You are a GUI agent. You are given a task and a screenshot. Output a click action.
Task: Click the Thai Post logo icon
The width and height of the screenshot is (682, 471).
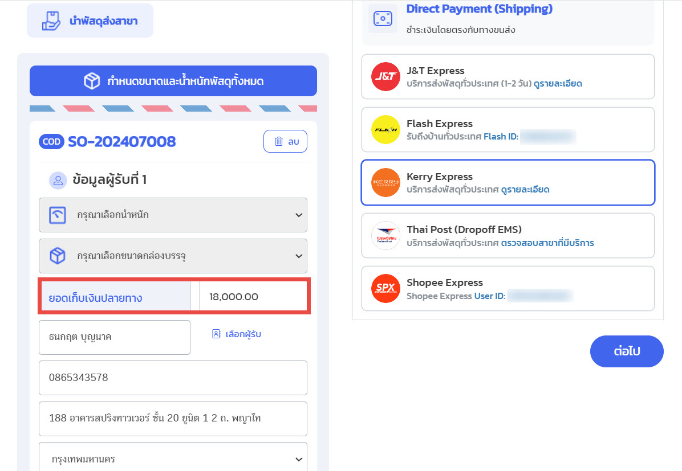click(x=385, y=236)
